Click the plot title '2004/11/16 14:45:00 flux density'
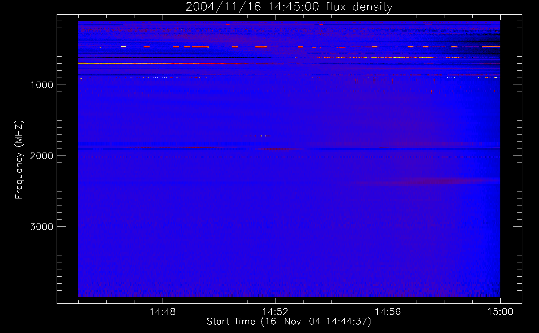Viewport: 539px width, 333px height. (x=289, y=7)
